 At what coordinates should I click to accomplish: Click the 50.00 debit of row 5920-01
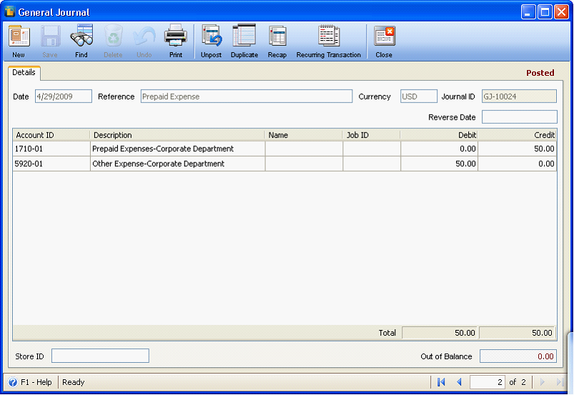[x=440, y=164]
